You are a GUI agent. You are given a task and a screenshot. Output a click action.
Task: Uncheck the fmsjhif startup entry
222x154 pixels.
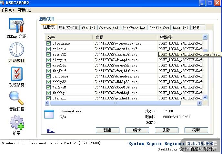tap(48, 71)
